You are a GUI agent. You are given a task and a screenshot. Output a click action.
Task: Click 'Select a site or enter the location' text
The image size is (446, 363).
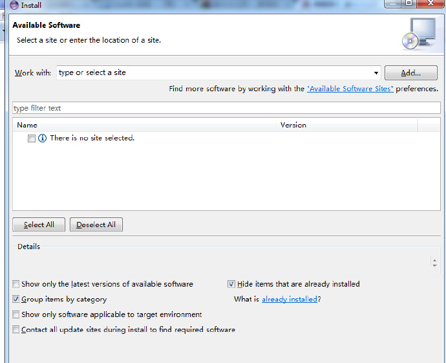pyautogui.click(x=89, y=40)
